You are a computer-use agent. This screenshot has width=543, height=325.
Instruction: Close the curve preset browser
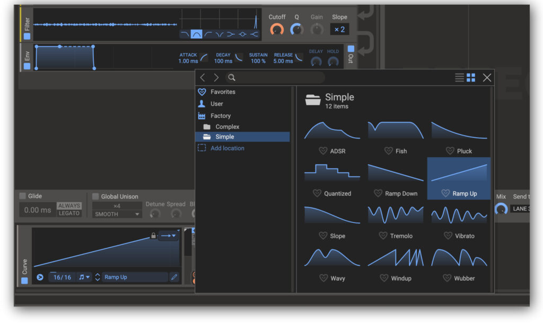pyautogui.click(x=487, y=77)
